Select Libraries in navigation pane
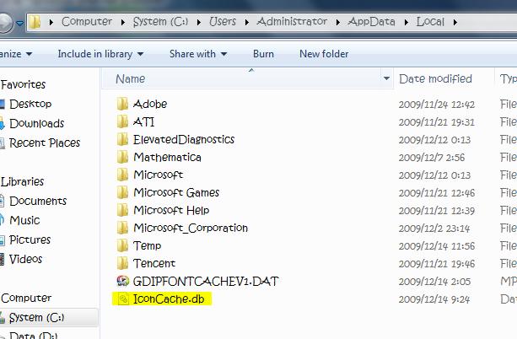 point(23,181)
